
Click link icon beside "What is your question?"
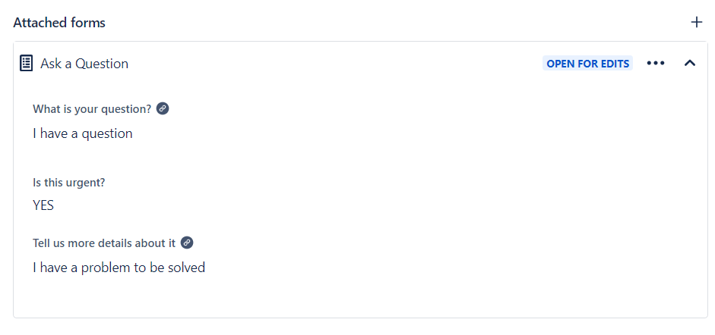click(x=163, y=108)
